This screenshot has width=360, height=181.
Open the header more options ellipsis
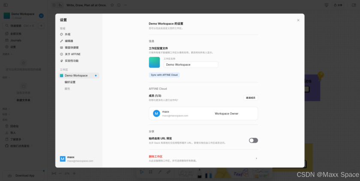pyautogui.click(x=125, y=5)
